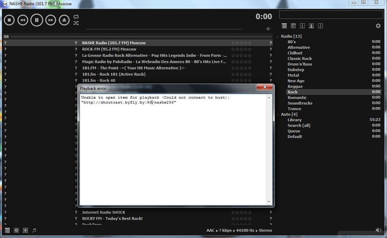Open the Metal playlist
The image size is (387, 238).
pos(334,75)
